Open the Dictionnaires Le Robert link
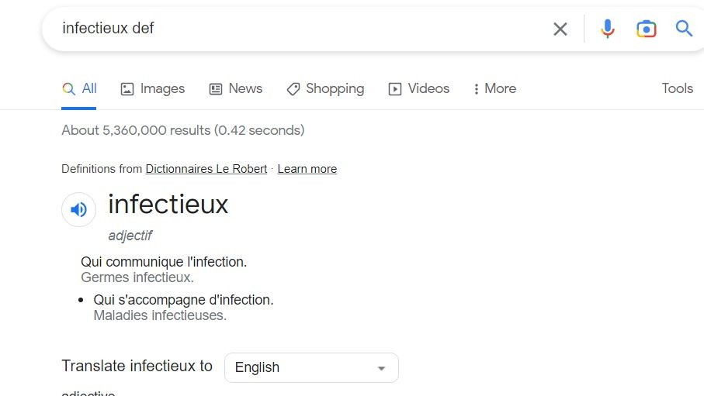704x396 pixels. pyautogui.click(x=206, y=169)
